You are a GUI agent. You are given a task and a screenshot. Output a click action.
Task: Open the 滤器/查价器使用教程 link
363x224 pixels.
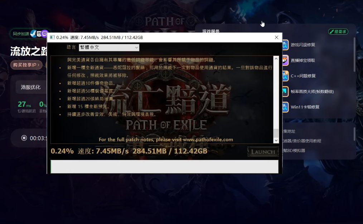[x=302, y=141]
